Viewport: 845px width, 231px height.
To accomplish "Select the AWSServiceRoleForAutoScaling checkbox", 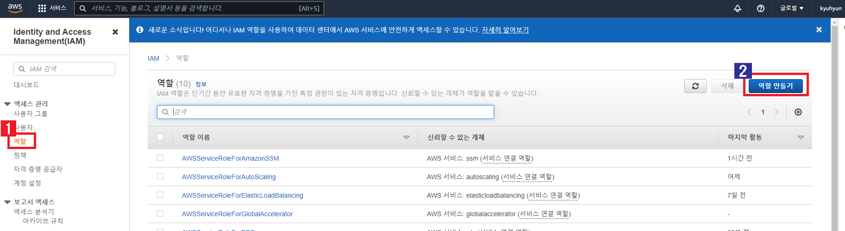I will [x=160, y=176].
